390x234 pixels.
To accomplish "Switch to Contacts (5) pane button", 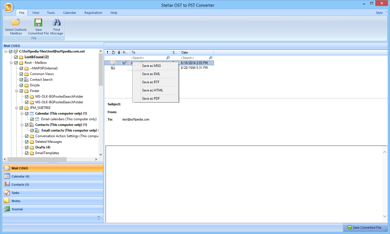I will coord(53,185).
